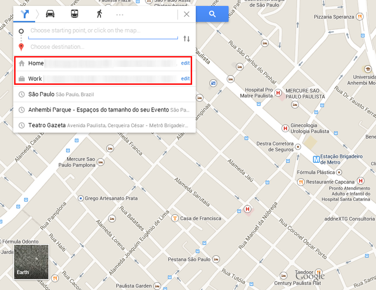Click Alameda Franca street label
Viewport: 376px width, 290px height.
[x=131, y=144]
